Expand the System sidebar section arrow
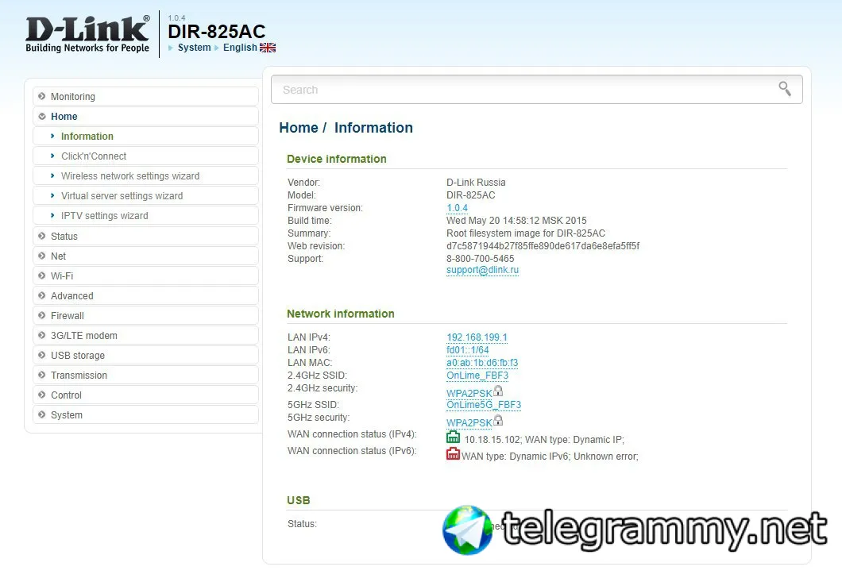Screen dimensions: 842x578 42,414
